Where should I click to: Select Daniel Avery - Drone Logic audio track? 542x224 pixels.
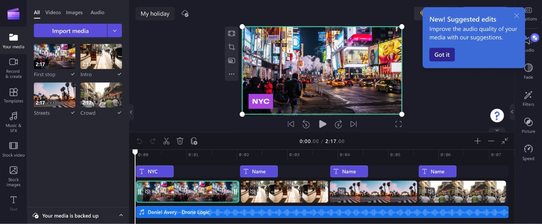[322, 212]
